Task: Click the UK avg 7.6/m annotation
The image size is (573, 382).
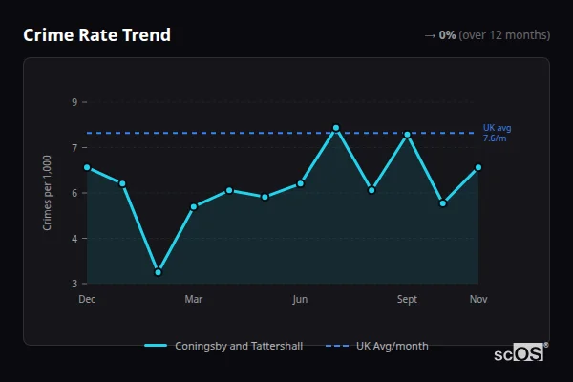Action: coord(496,133)
